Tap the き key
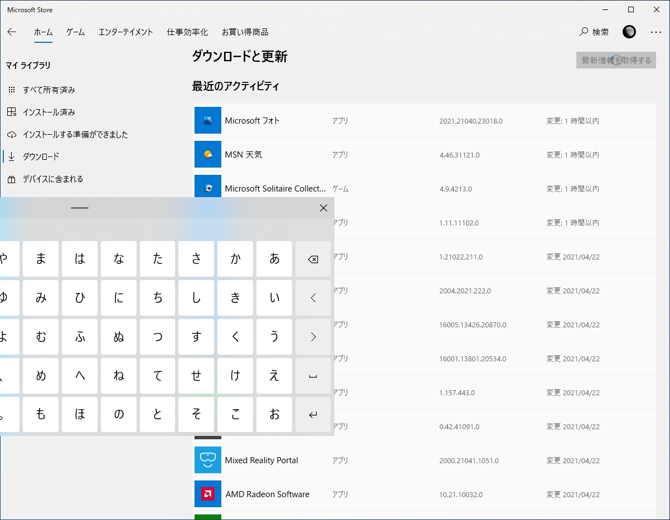The height and width of the screenshot is (520, 670). point(235,298)
